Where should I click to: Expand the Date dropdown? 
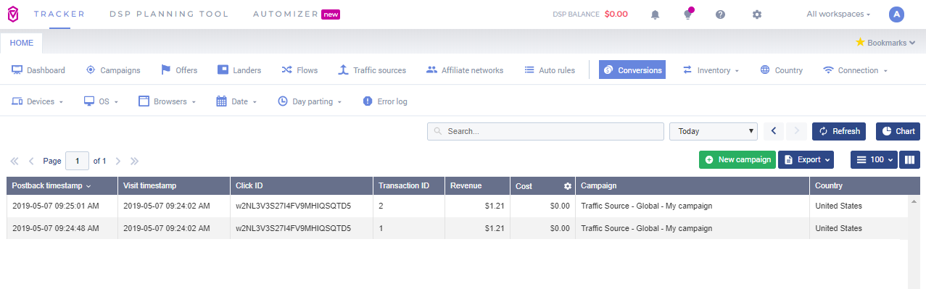(x=236, y=101)
